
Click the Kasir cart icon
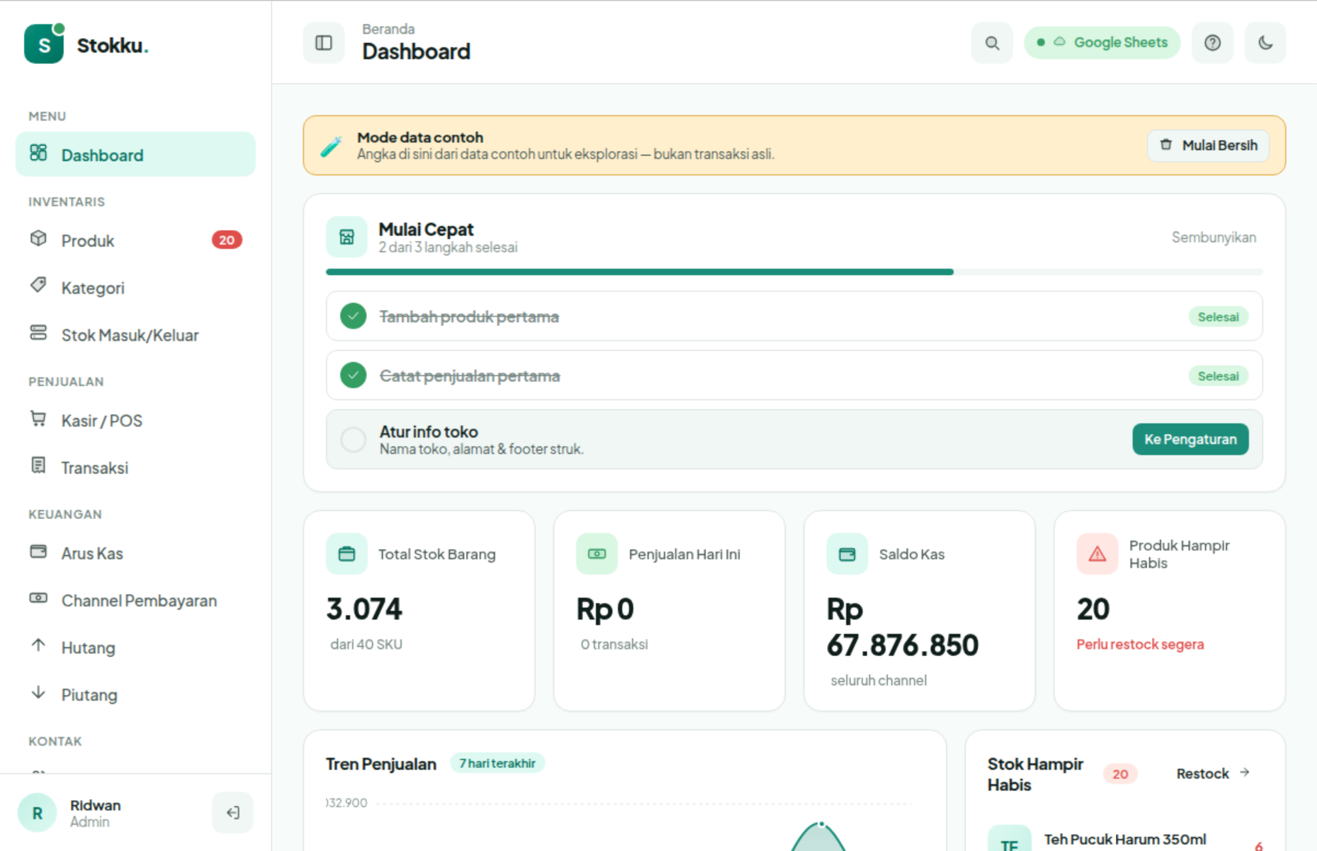(x=38, y=418)
